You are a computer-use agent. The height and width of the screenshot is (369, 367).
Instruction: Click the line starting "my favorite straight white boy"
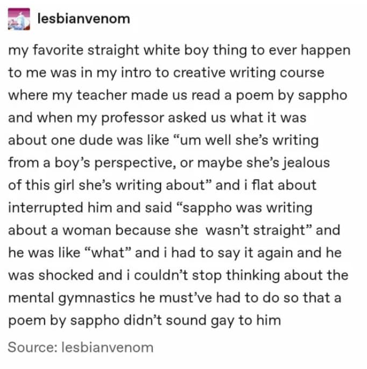click(x=179, y=51)
